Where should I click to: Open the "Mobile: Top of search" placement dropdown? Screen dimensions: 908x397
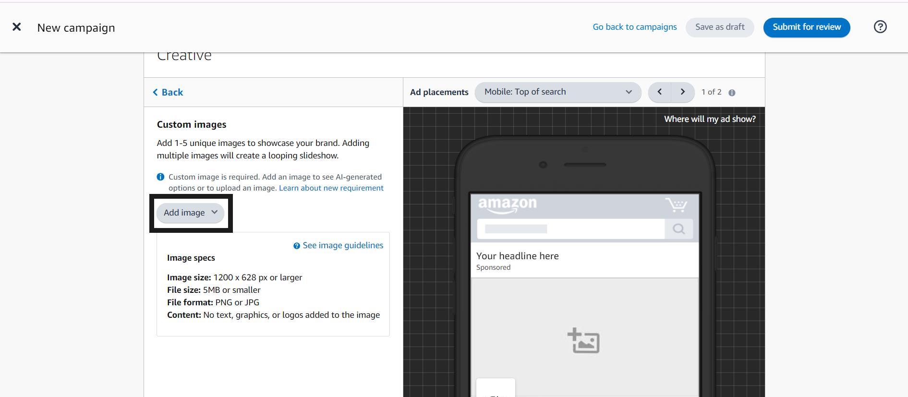tap(557, 92)
